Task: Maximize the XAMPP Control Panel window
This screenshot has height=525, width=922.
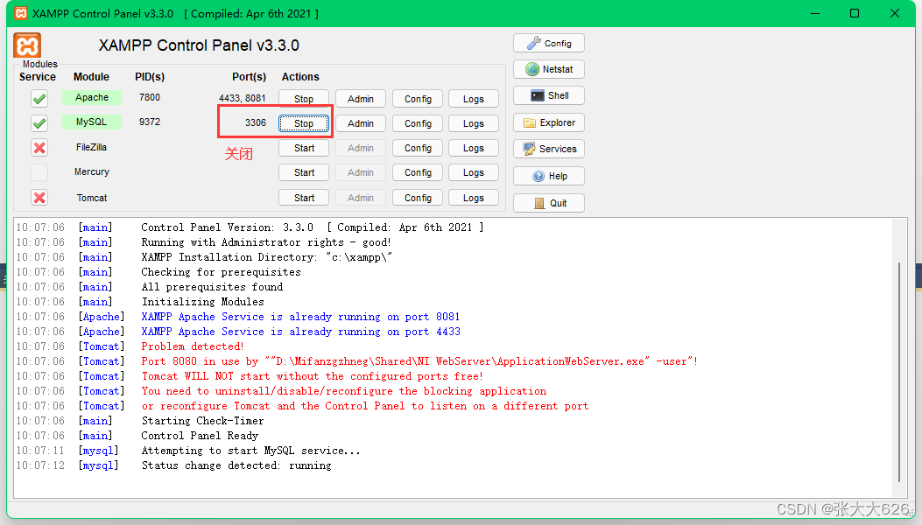Action: click(x=855, y=13)
